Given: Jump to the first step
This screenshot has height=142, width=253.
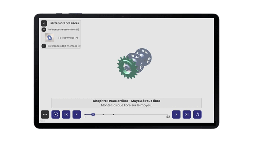Looking at the screenshot, I should (66, 115).
